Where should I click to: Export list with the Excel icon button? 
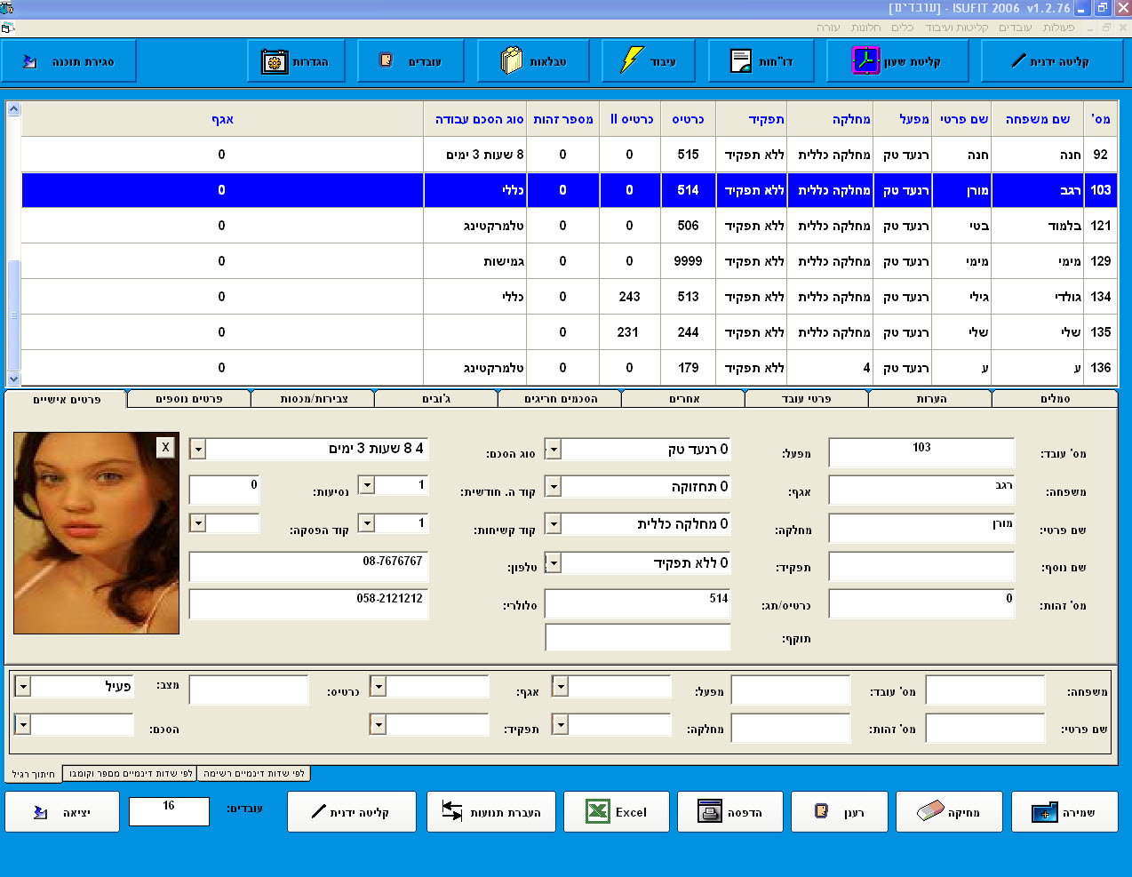pyautogui.click(x=616, y=812)
